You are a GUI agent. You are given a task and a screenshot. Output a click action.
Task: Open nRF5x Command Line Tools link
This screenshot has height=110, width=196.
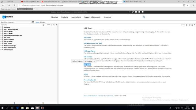[93, 43]
